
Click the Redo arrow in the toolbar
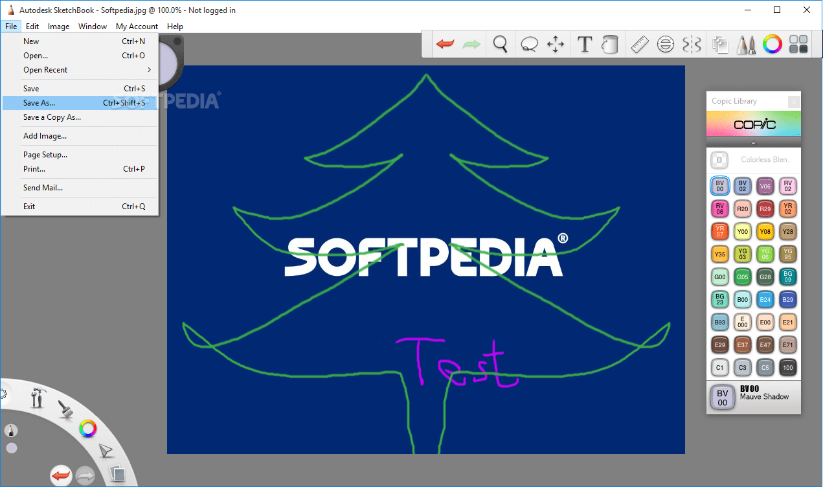pyautogui.click(x=471, y=44)
